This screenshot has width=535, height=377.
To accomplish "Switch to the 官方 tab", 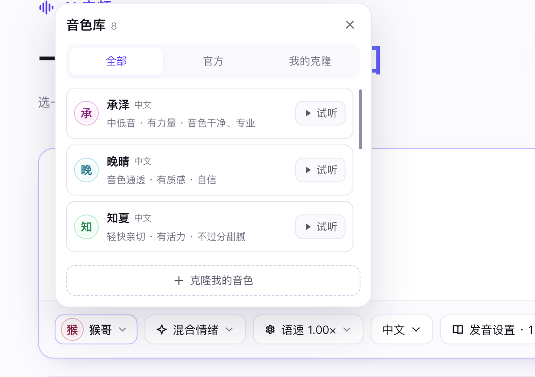I will click(x=213, y=61).
